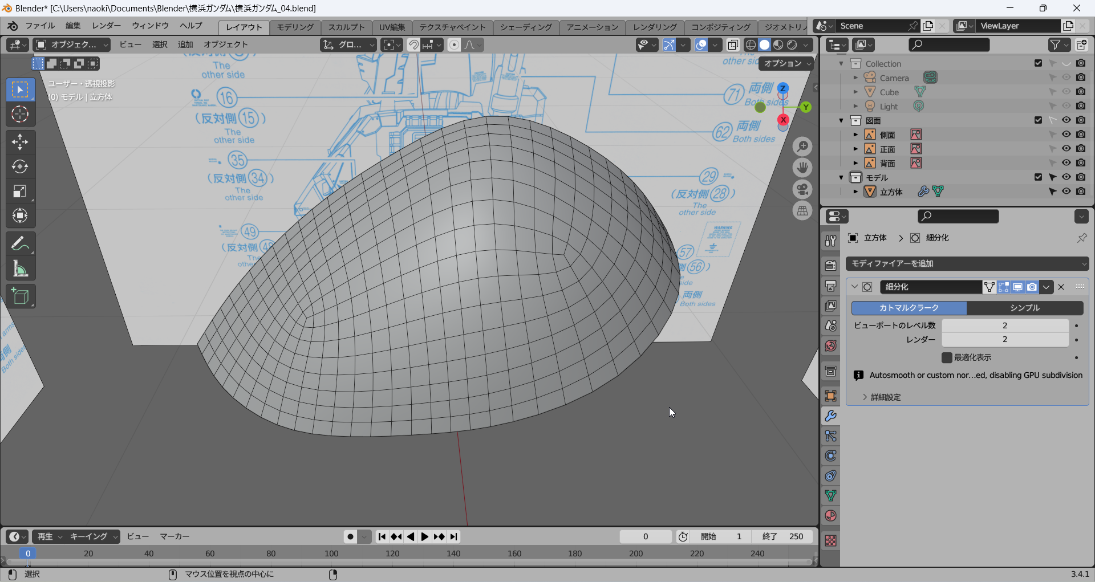Select the Cursor tool in the toolbar
The image size is (1095, 582).
tap(20, 115)
